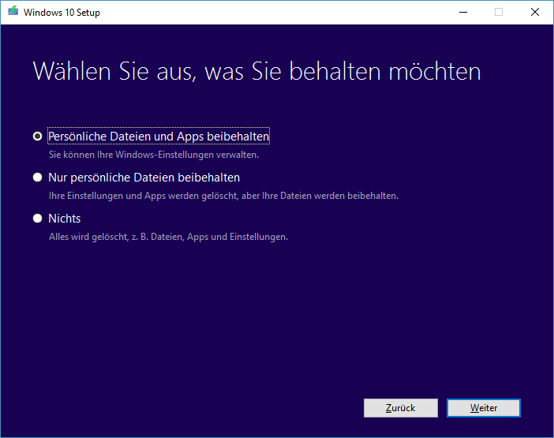This screenshot has height=438, width=554.
Task: Click description 'Ihre Einstellungen und Apps werden gelöscht...'
Action: (223, 196)
